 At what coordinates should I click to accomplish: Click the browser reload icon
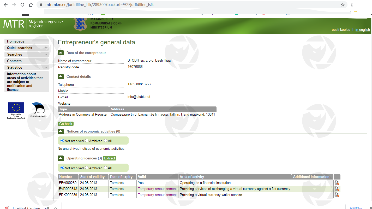[x=22, y=5]
